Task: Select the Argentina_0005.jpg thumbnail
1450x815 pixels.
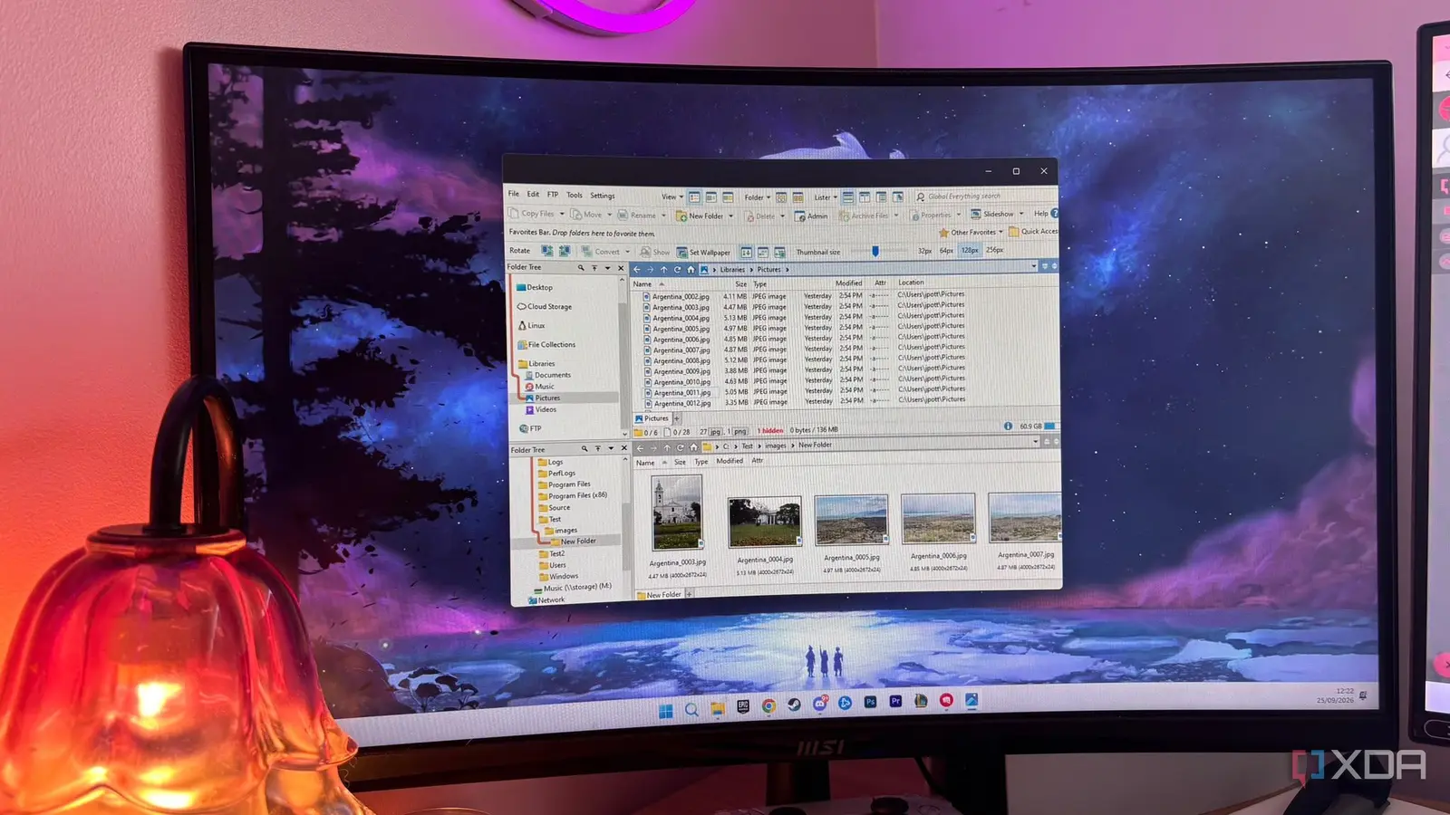Action: 852,520
